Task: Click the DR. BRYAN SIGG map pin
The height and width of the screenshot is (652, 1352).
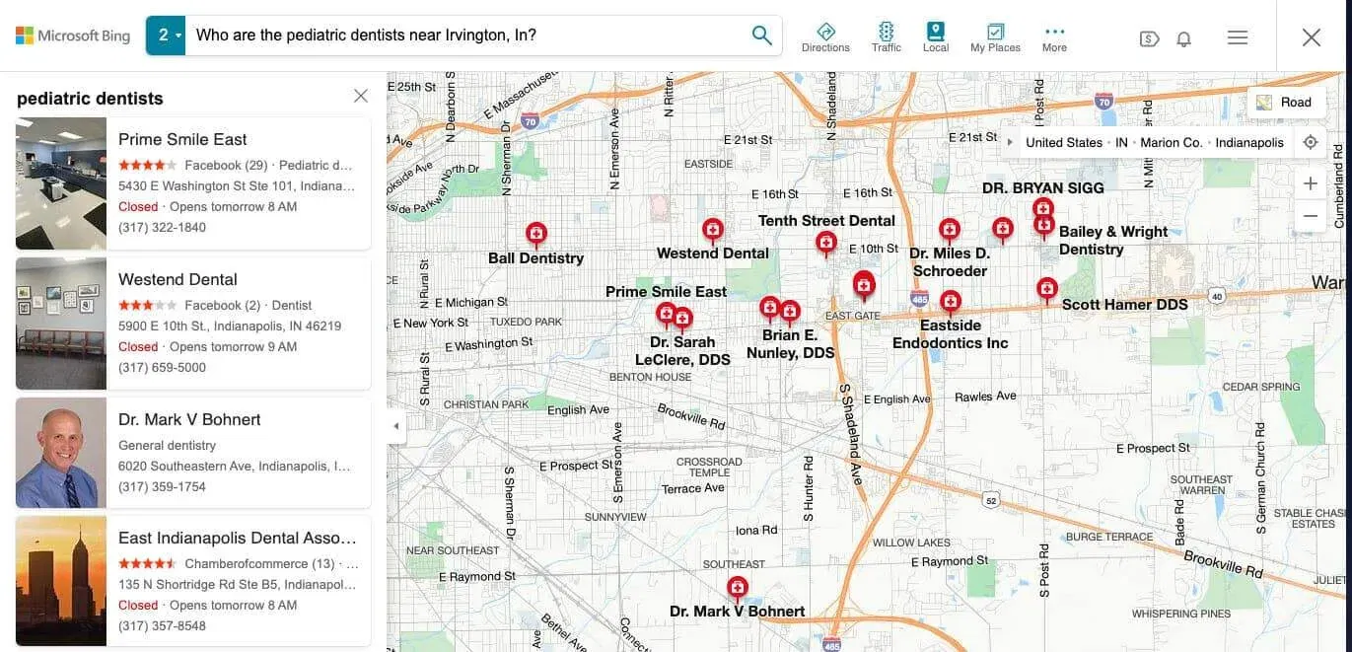Action: click(1042, 208)
